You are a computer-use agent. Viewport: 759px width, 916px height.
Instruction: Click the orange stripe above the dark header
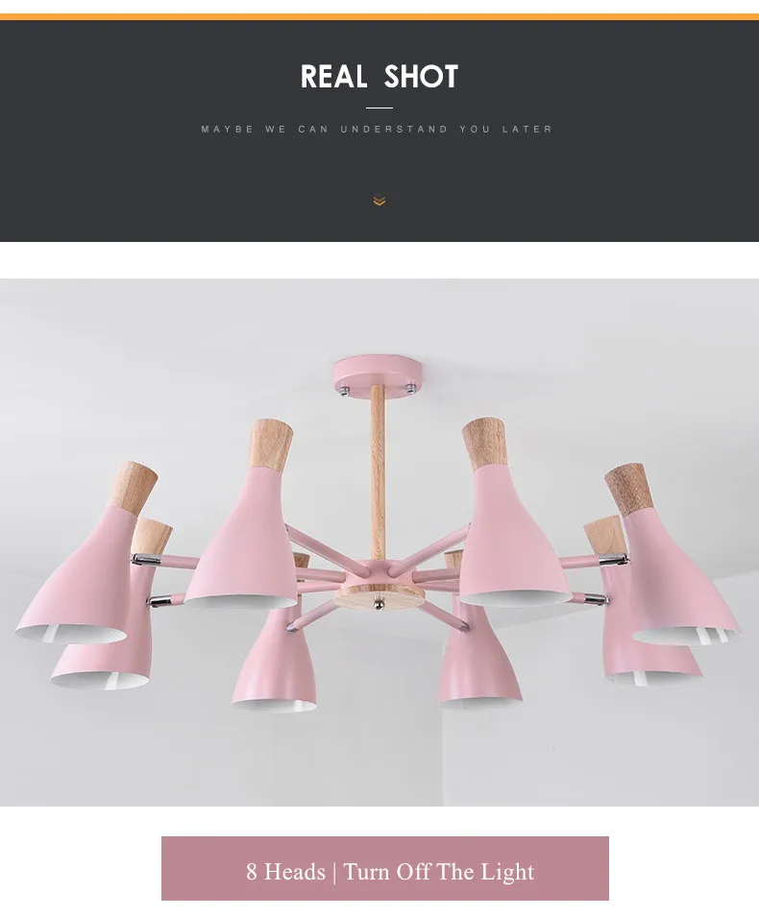tap(379, 17)
